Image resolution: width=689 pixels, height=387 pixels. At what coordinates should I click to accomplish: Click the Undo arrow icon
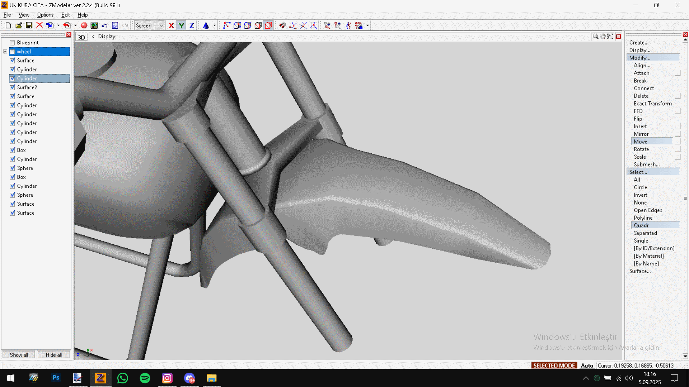[104, 25]
